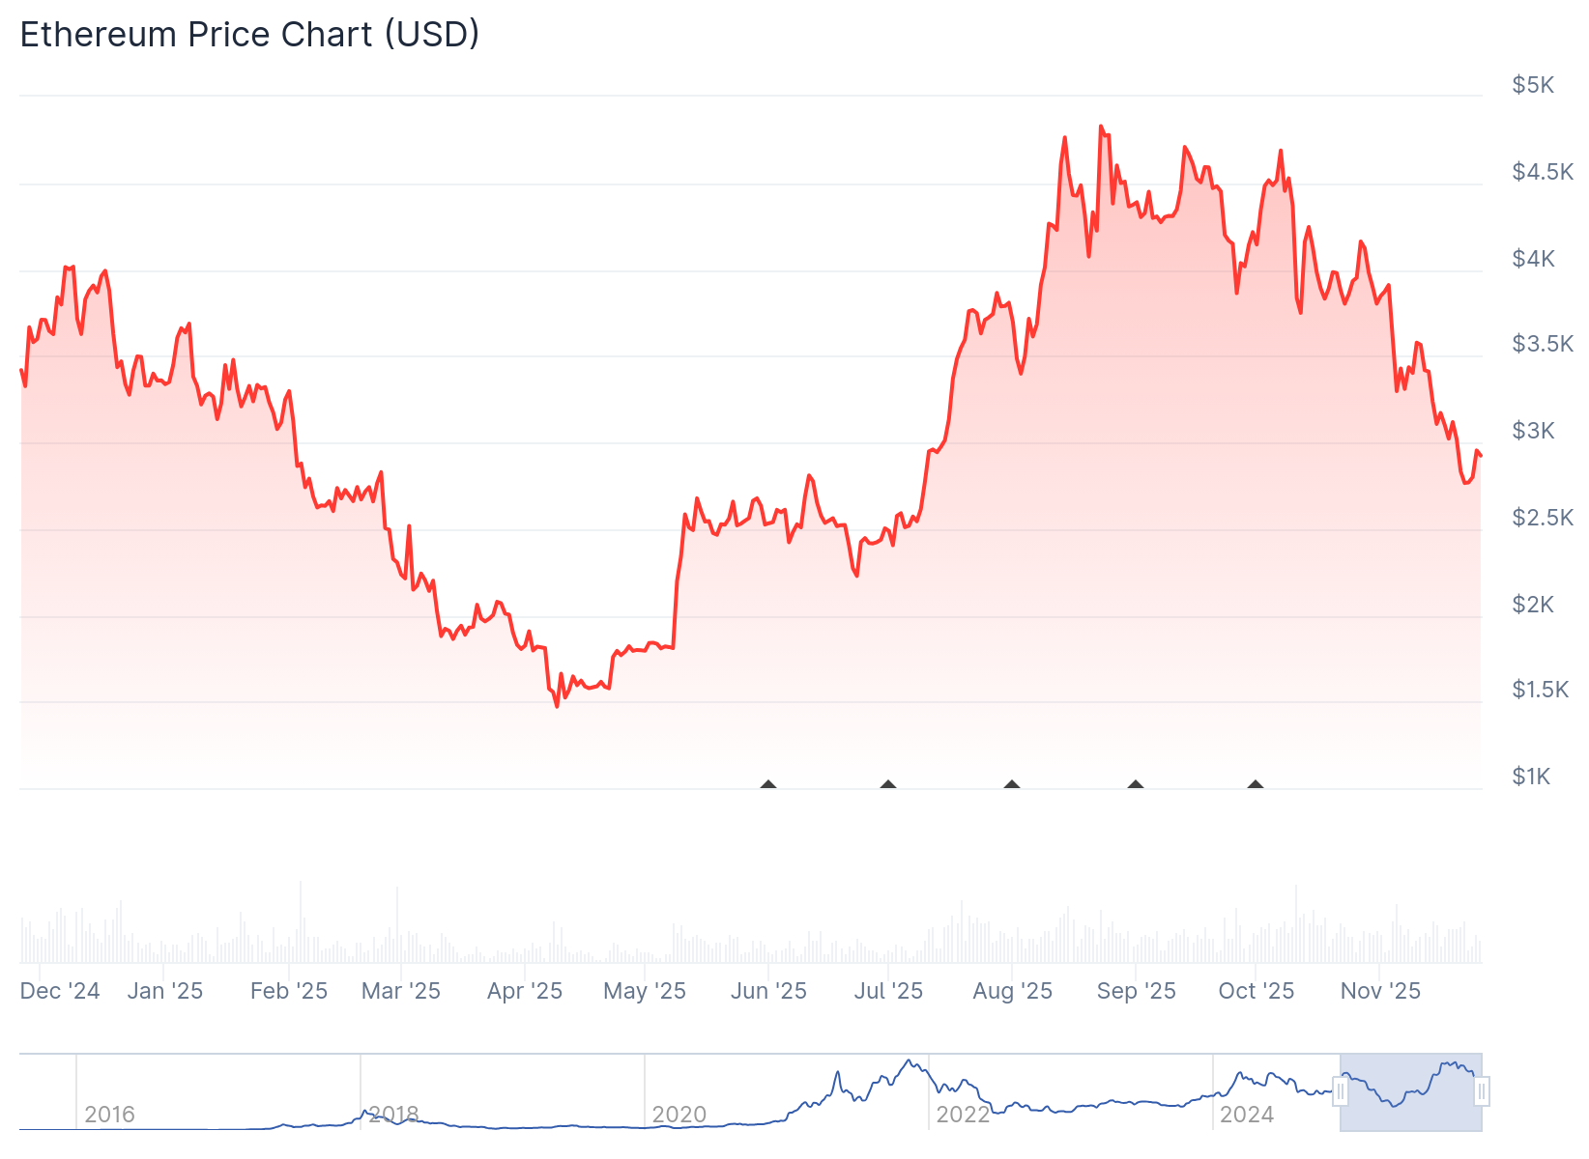Screen dimensions: 1589x1159
Task: Click the Dec '24 x-axis label
Action: (x=60, y=991)
